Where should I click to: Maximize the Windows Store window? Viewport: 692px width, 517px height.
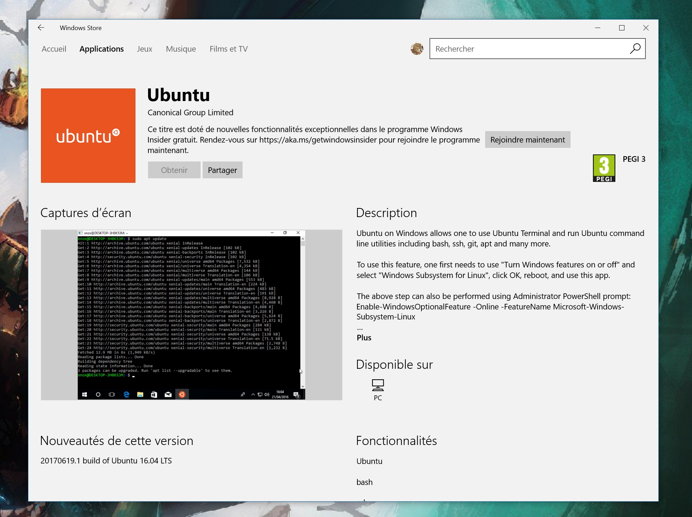click(x=622, y=28)
